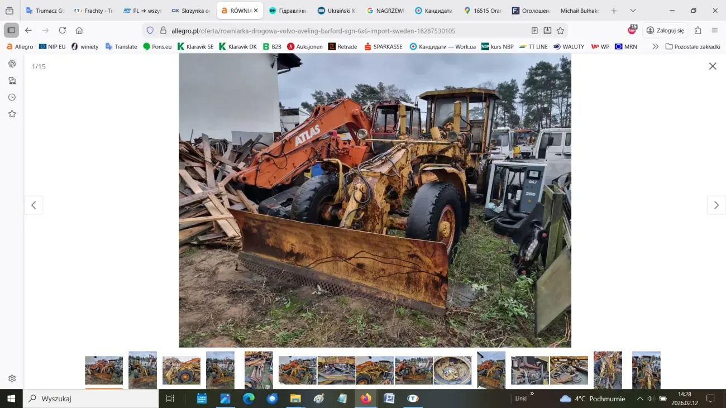Image resolution: width=726 pixels, height=408 pixels.
Task: Select the second gallery thumbnail
Action: [142, 369]
